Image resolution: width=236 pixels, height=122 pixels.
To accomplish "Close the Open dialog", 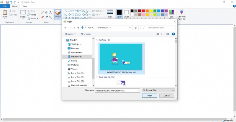I will 175,22.
